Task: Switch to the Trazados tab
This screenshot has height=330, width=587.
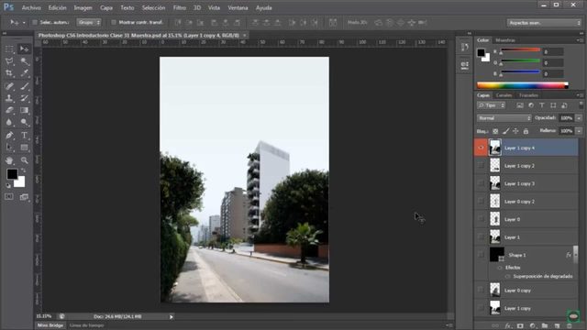Action: coord(528,95)
